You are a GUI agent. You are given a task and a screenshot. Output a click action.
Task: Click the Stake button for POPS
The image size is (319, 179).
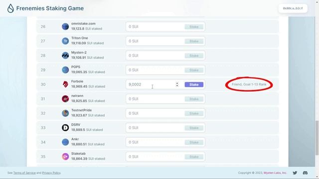point(194,70)
